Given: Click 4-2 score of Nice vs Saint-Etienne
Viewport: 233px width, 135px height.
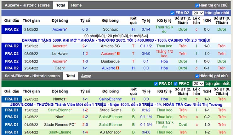Looking at the screenshot, I should (x=85, y=117).
